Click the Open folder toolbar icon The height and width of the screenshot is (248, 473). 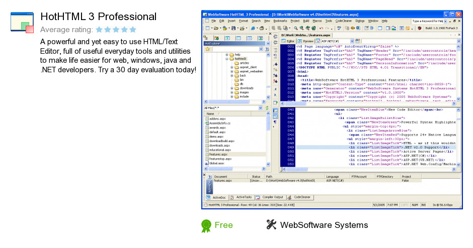pyautogui.click(x=216, y=28)
